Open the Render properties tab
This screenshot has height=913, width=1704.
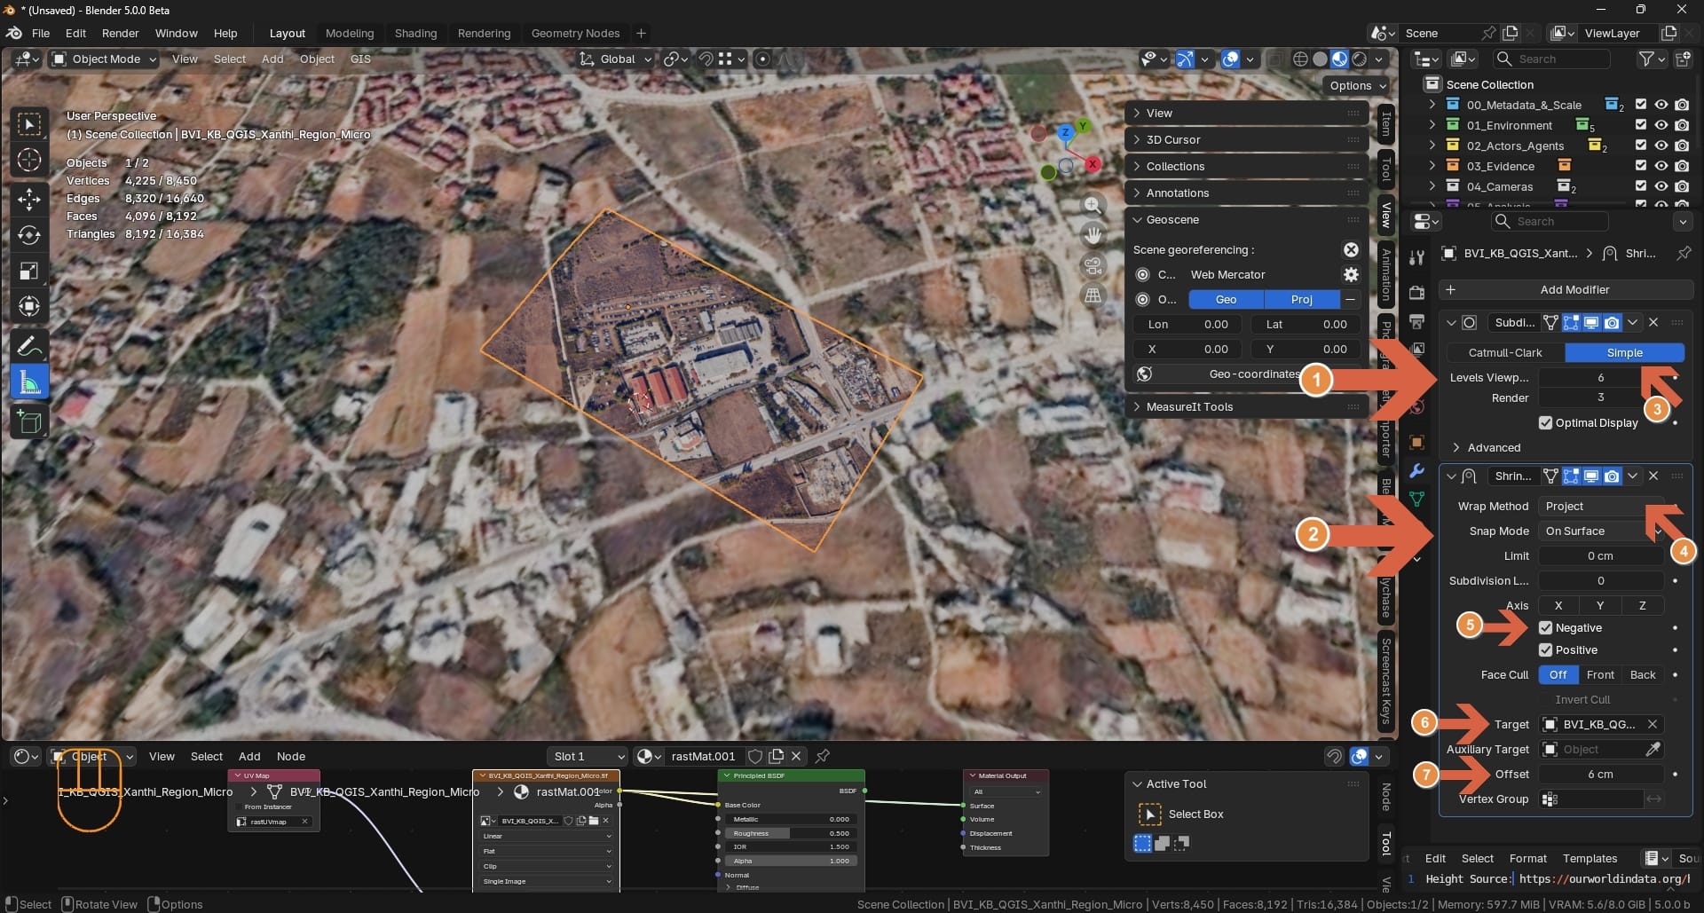(1416, 292)
